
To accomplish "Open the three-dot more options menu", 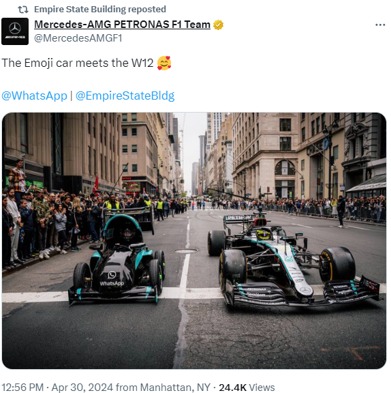I will tap(380, 25).
